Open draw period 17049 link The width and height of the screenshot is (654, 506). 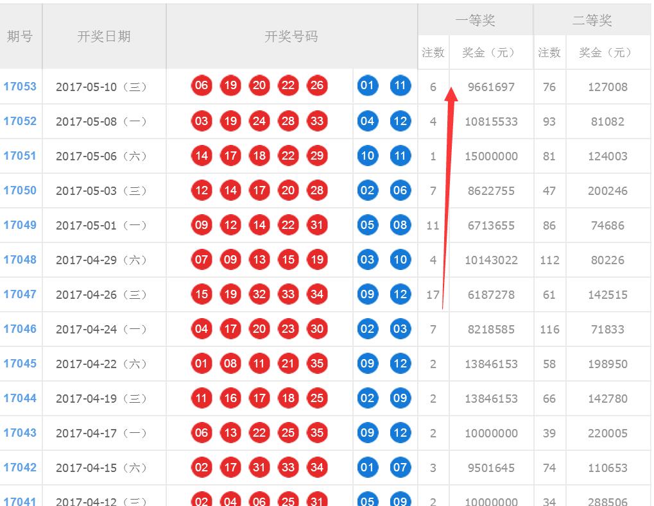tap(20, 224)
